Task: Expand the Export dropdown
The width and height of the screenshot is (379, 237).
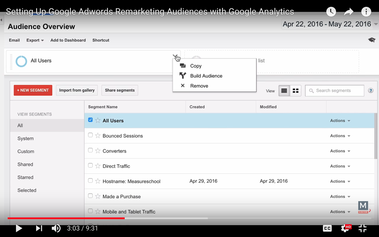Action: (35, 40)
